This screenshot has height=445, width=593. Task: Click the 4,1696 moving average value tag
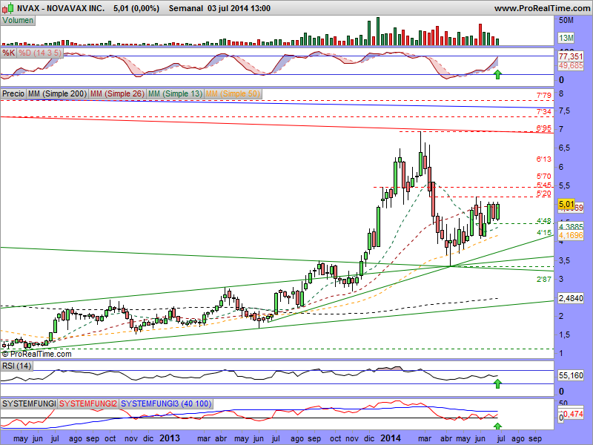click(571, 235)
